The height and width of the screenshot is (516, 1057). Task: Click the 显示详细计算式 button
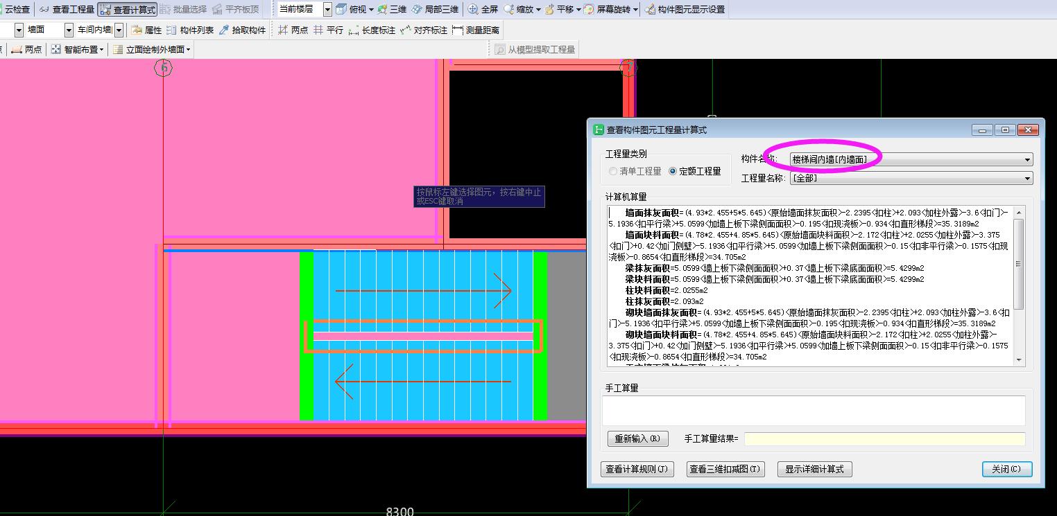coord(814,469)
